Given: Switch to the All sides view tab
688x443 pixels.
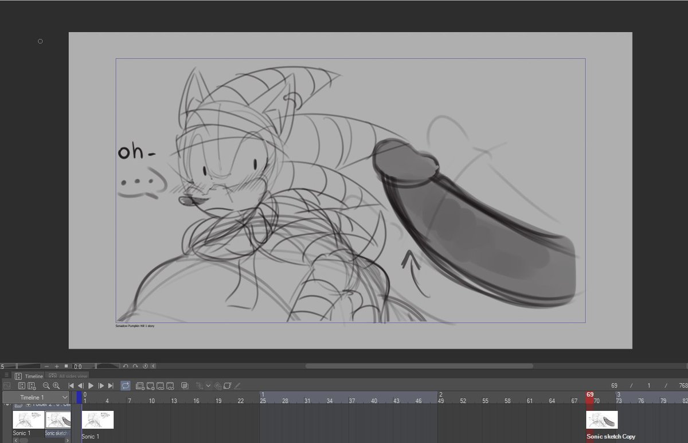Looking at the screenshot, I should click(x=68, y=376).
